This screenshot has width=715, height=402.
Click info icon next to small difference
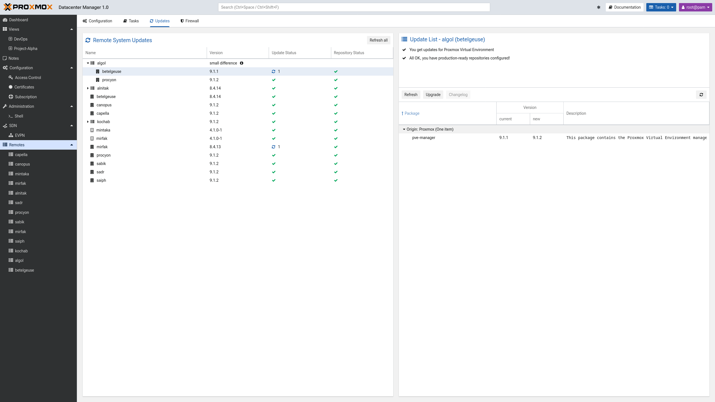pyautogui.click(x=242, y=63)
